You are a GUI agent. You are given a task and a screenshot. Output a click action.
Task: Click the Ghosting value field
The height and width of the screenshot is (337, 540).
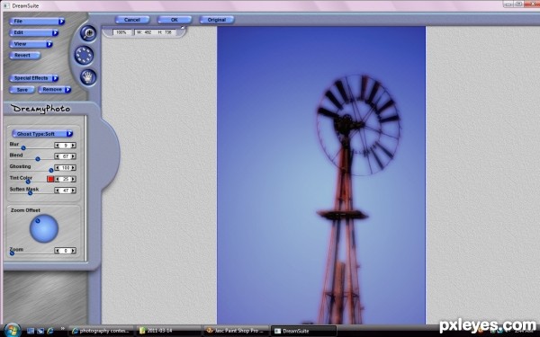65,168
